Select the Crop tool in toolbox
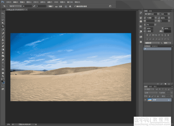Viewport: 174px width, 126px height. coord(3,26)
